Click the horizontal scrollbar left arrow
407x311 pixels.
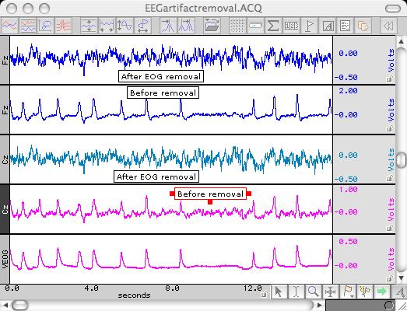pos(5,305)
